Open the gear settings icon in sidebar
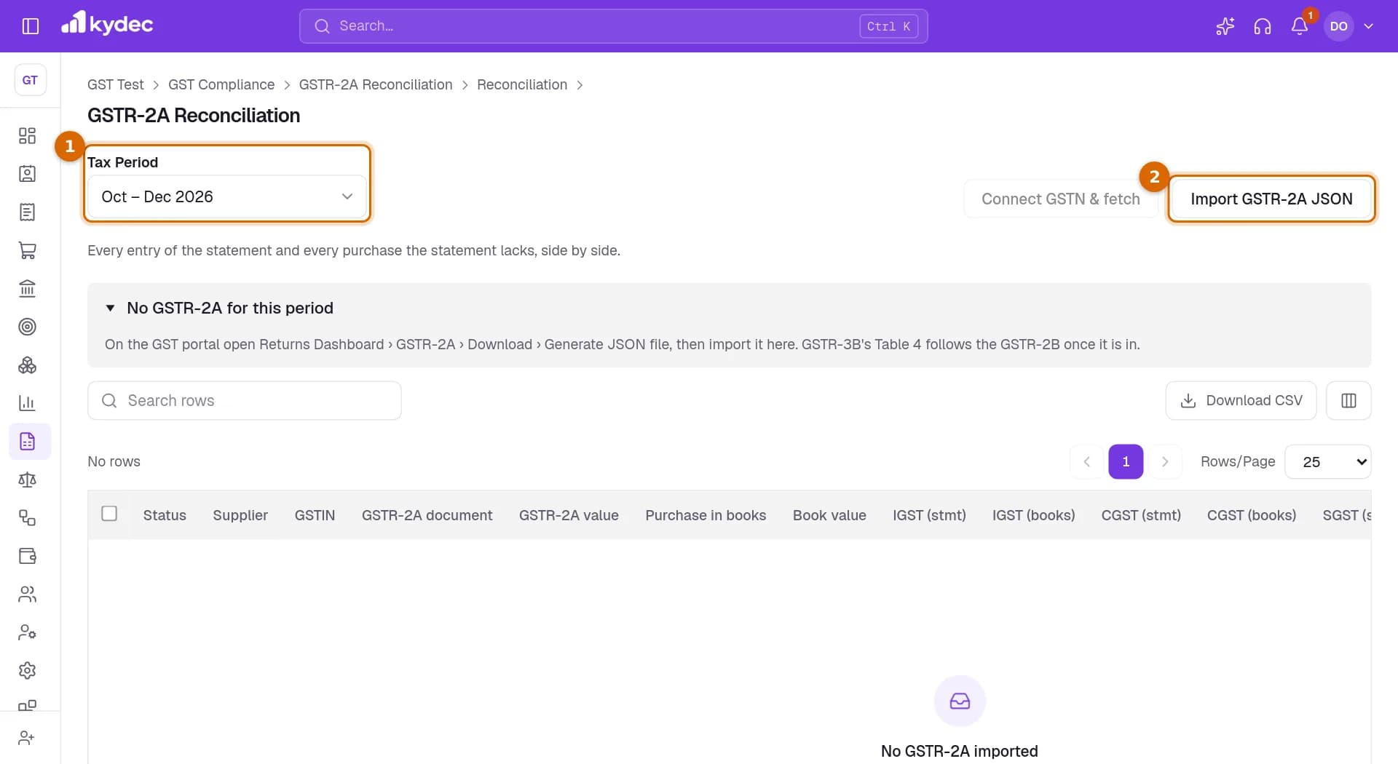The width and height of the screenshot is (1398, 764). [27, 671]
